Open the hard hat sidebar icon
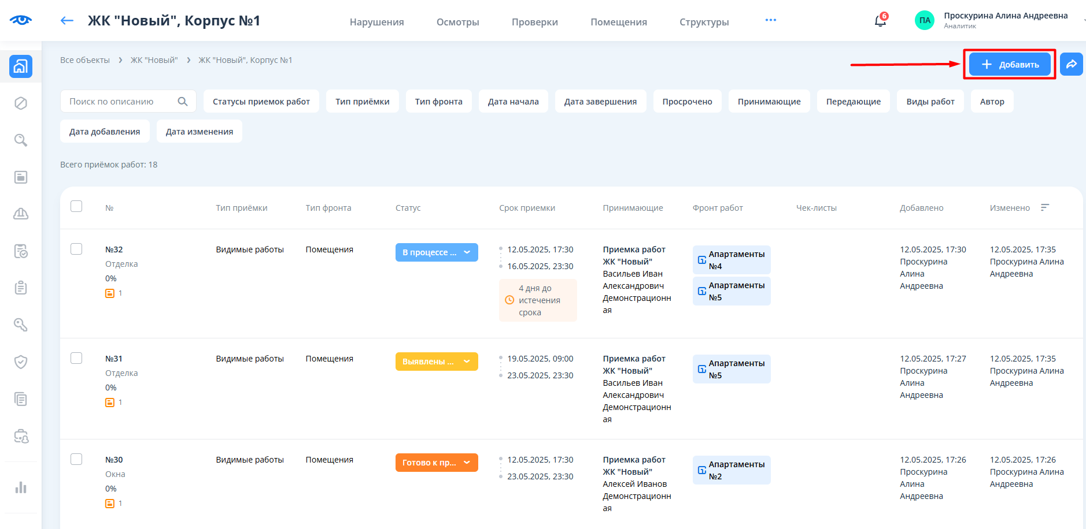 21,214
